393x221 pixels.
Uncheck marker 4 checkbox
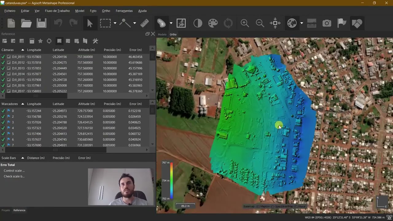(x=3, y=128)
